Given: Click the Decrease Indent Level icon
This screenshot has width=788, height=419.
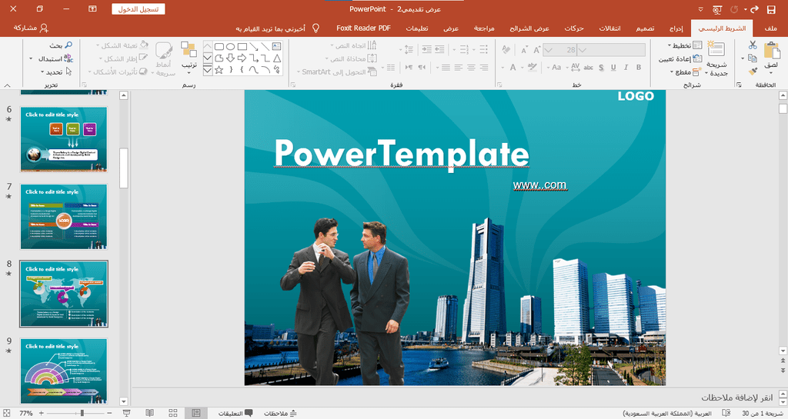Looking at the screenshot, I should 439,49.
